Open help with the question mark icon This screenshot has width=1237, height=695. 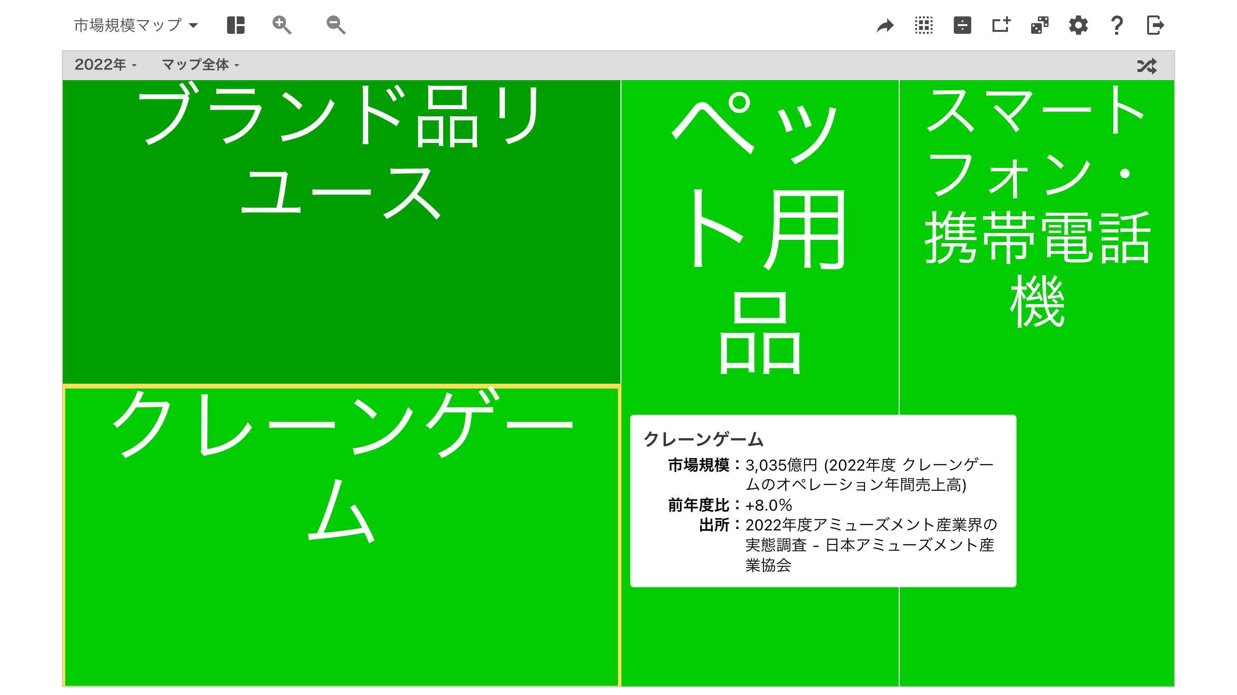[1117, 25]
